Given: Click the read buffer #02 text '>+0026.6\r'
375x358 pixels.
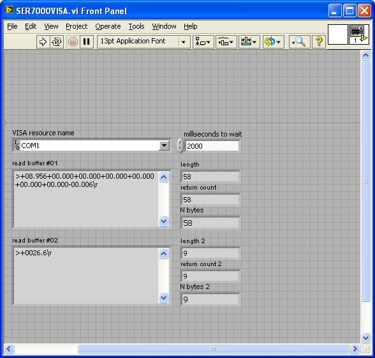Looking at the screenshot, I should pyautogui.click(x=33, y=253).
